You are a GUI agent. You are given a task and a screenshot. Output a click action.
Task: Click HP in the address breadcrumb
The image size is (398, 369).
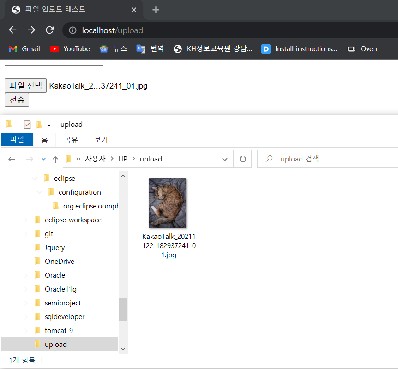[123, 159]
